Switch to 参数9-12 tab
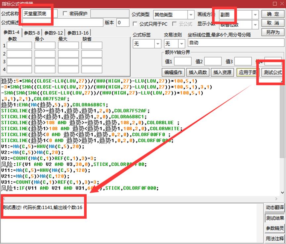The image size is (286, 244). click(x=54, y=33)
